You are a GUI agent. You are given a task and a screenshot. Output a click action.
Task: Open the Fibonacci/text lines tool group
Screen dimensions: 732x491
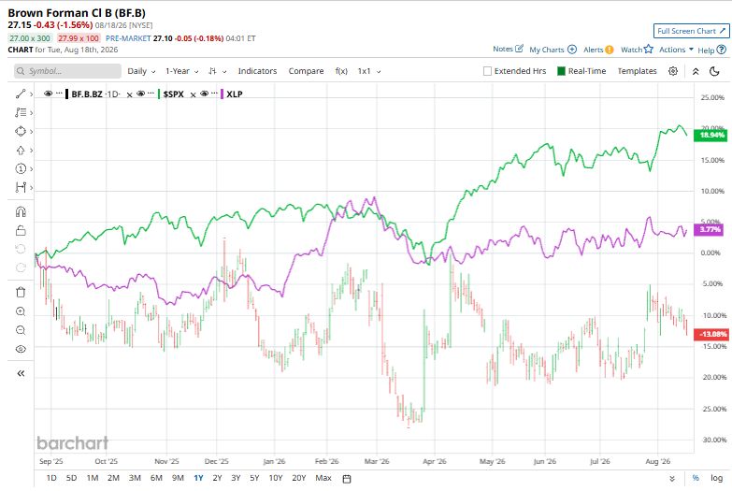click(x=20, y=112)
